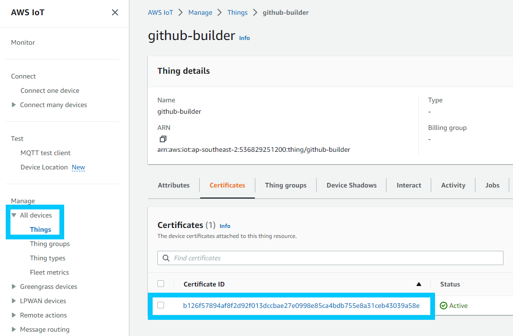The height and width of the screenshot is (336, 513).
Task: Expand the Message routing section
Action: 13,329
